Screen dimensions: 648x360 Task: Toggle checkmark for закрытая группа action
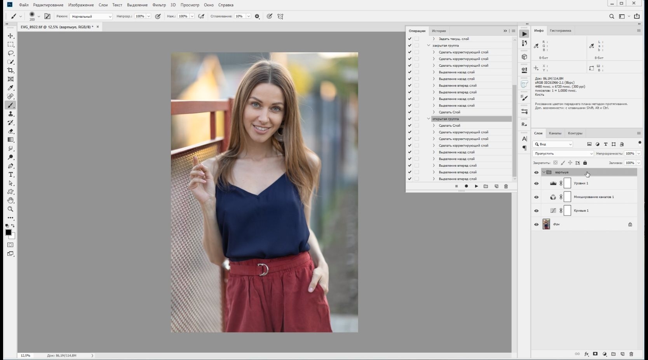point(409,45)
